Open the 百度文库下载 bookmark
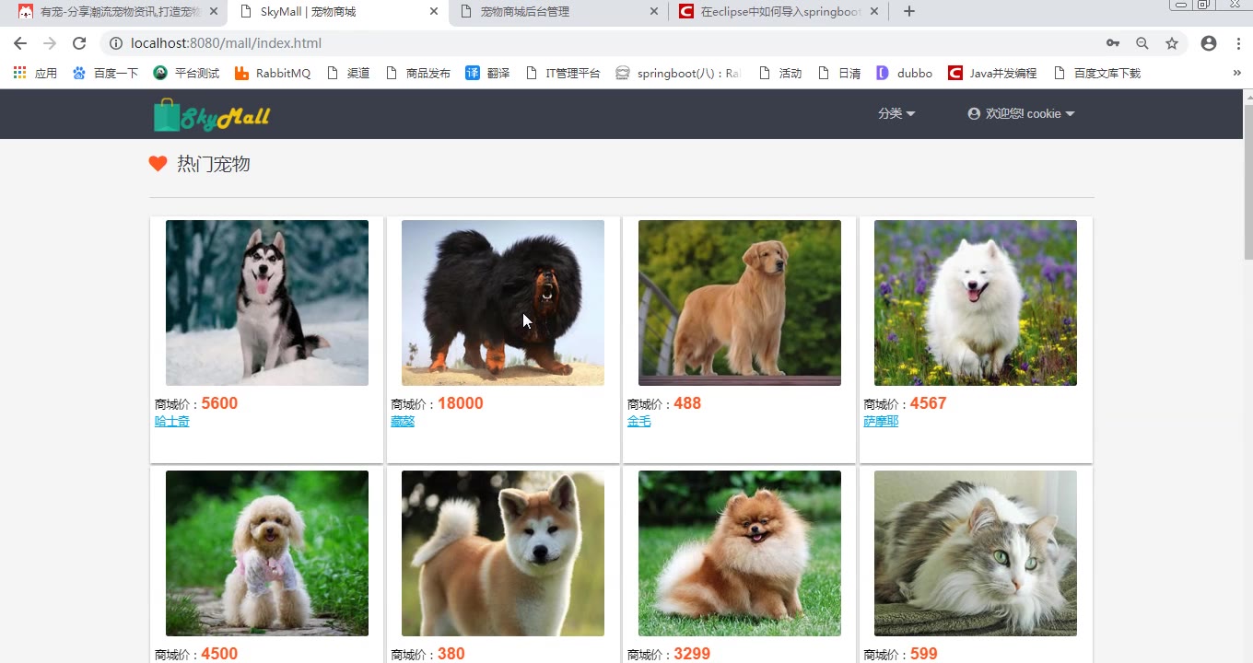Image resolution: width=1253 pixels, height=663 pixels. pyautogui.click(x=1096, y=73)
